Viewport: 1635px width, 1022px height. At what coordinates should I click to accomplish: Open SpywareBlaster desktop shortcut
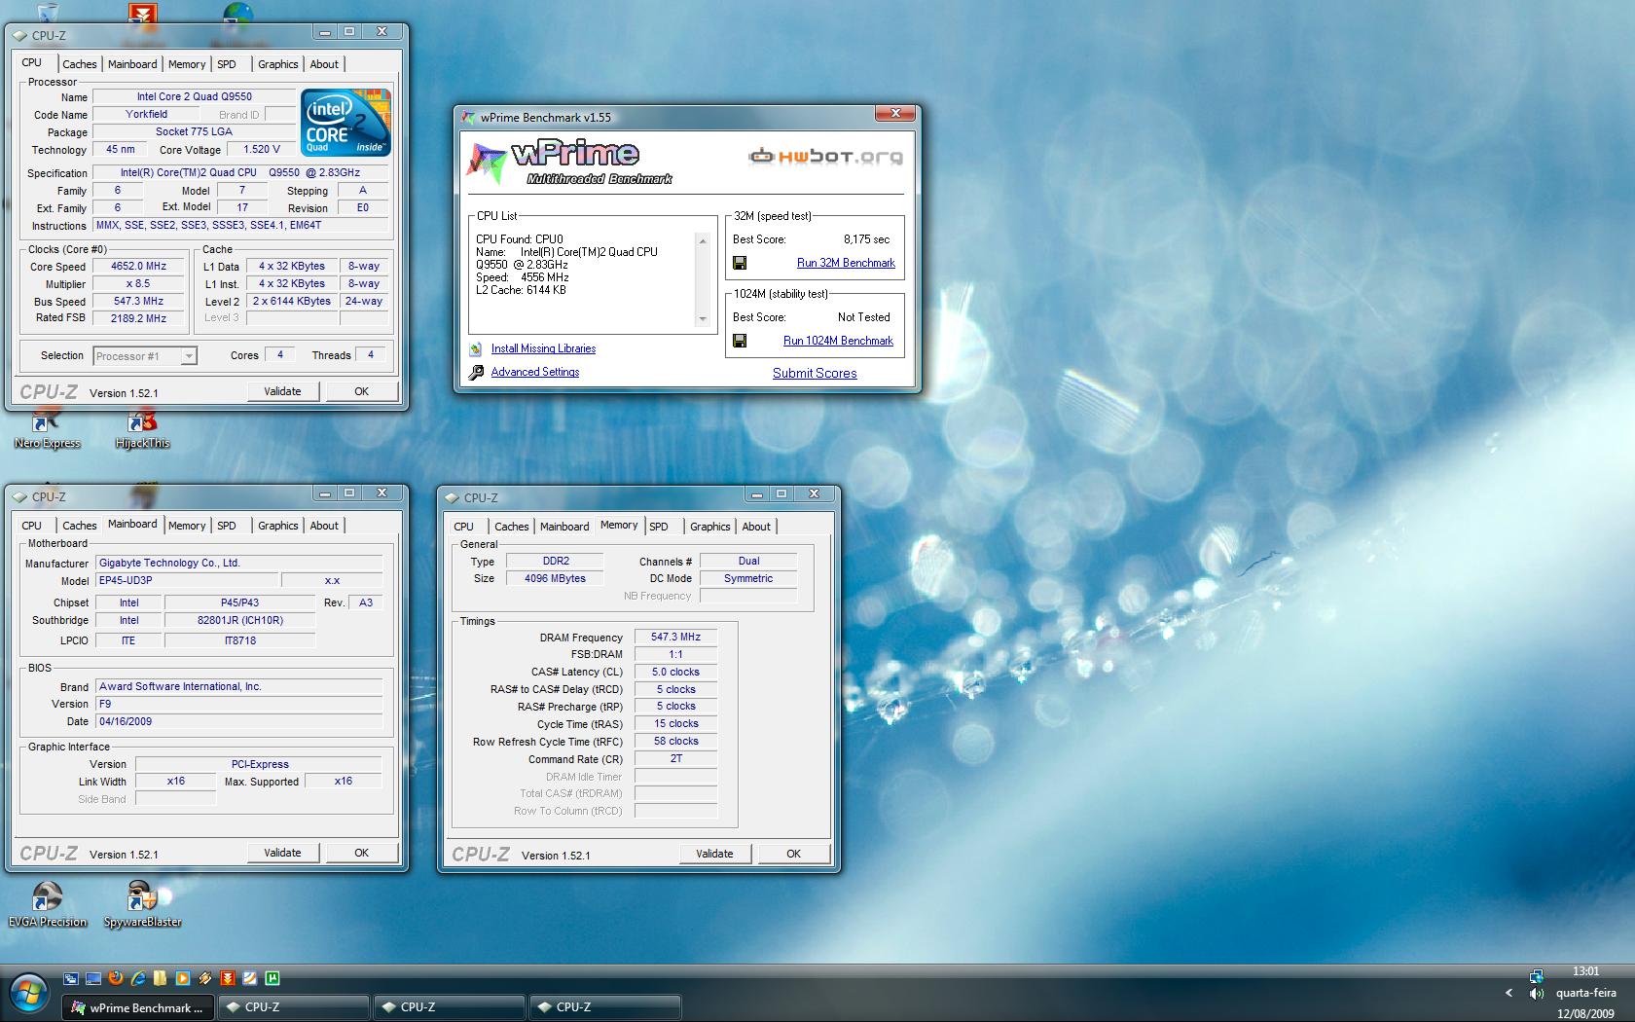[142, 905]
